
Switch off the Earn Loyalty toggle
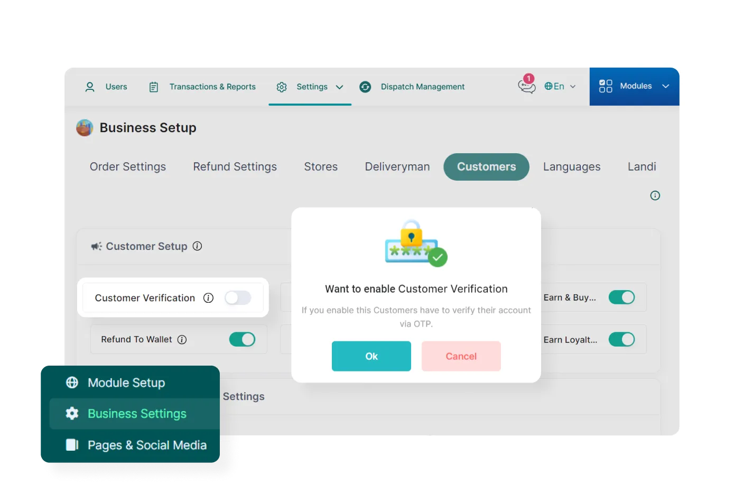pos(621,339)
